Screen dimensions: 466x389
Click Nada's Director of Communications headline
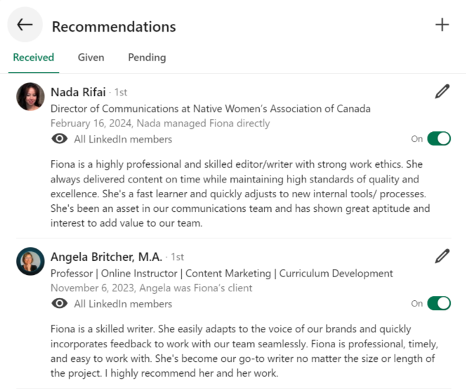(x=210, y=108)
